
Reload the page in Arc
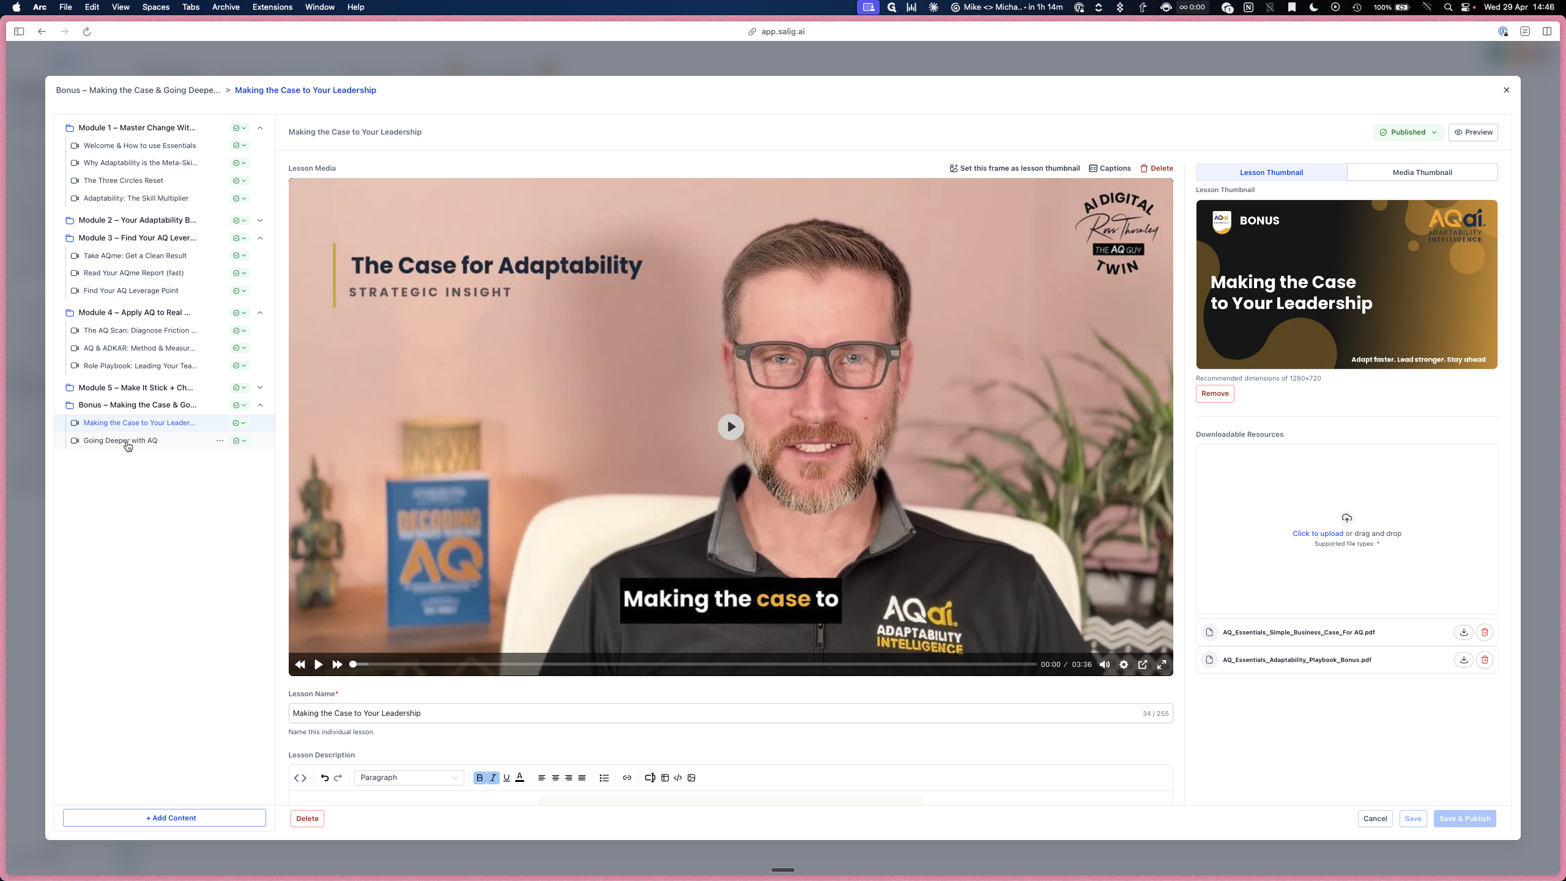(x=87, y=32)
